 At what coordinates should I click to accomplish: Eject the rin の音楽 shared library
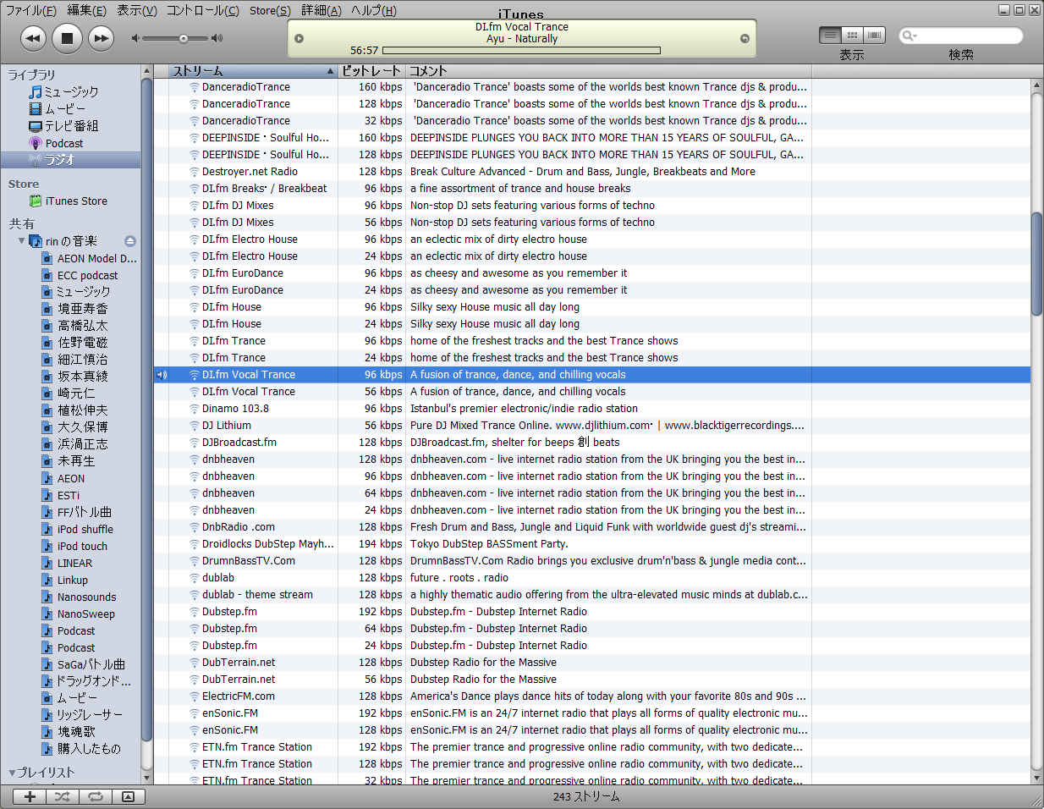click(129, 241)
